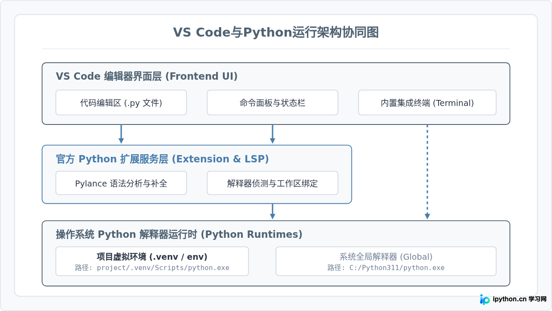This screenshot has height=311, width=552.
Task: Select the "VS Code 编辑器界面层 (Frontend UI)" heading
Action: point(147,76)
